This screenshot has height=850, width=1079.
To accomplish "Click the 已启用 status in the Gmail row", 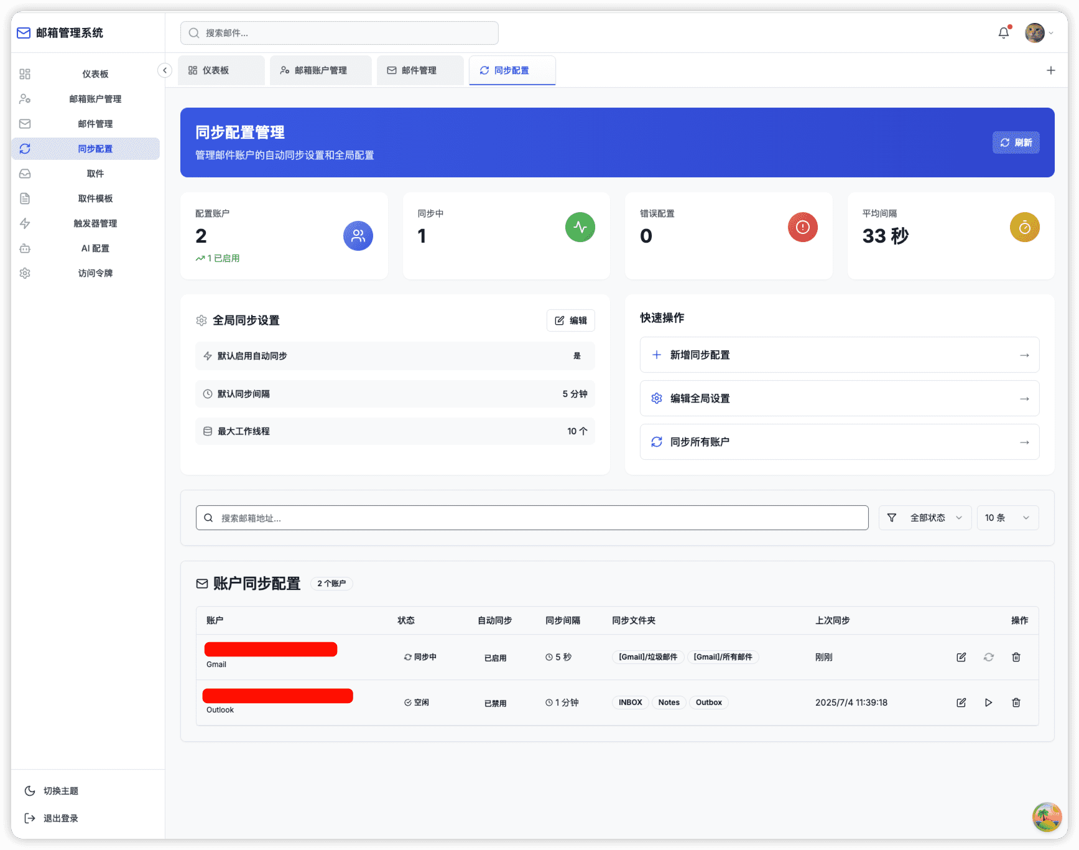I will click(x=496, y=658).
